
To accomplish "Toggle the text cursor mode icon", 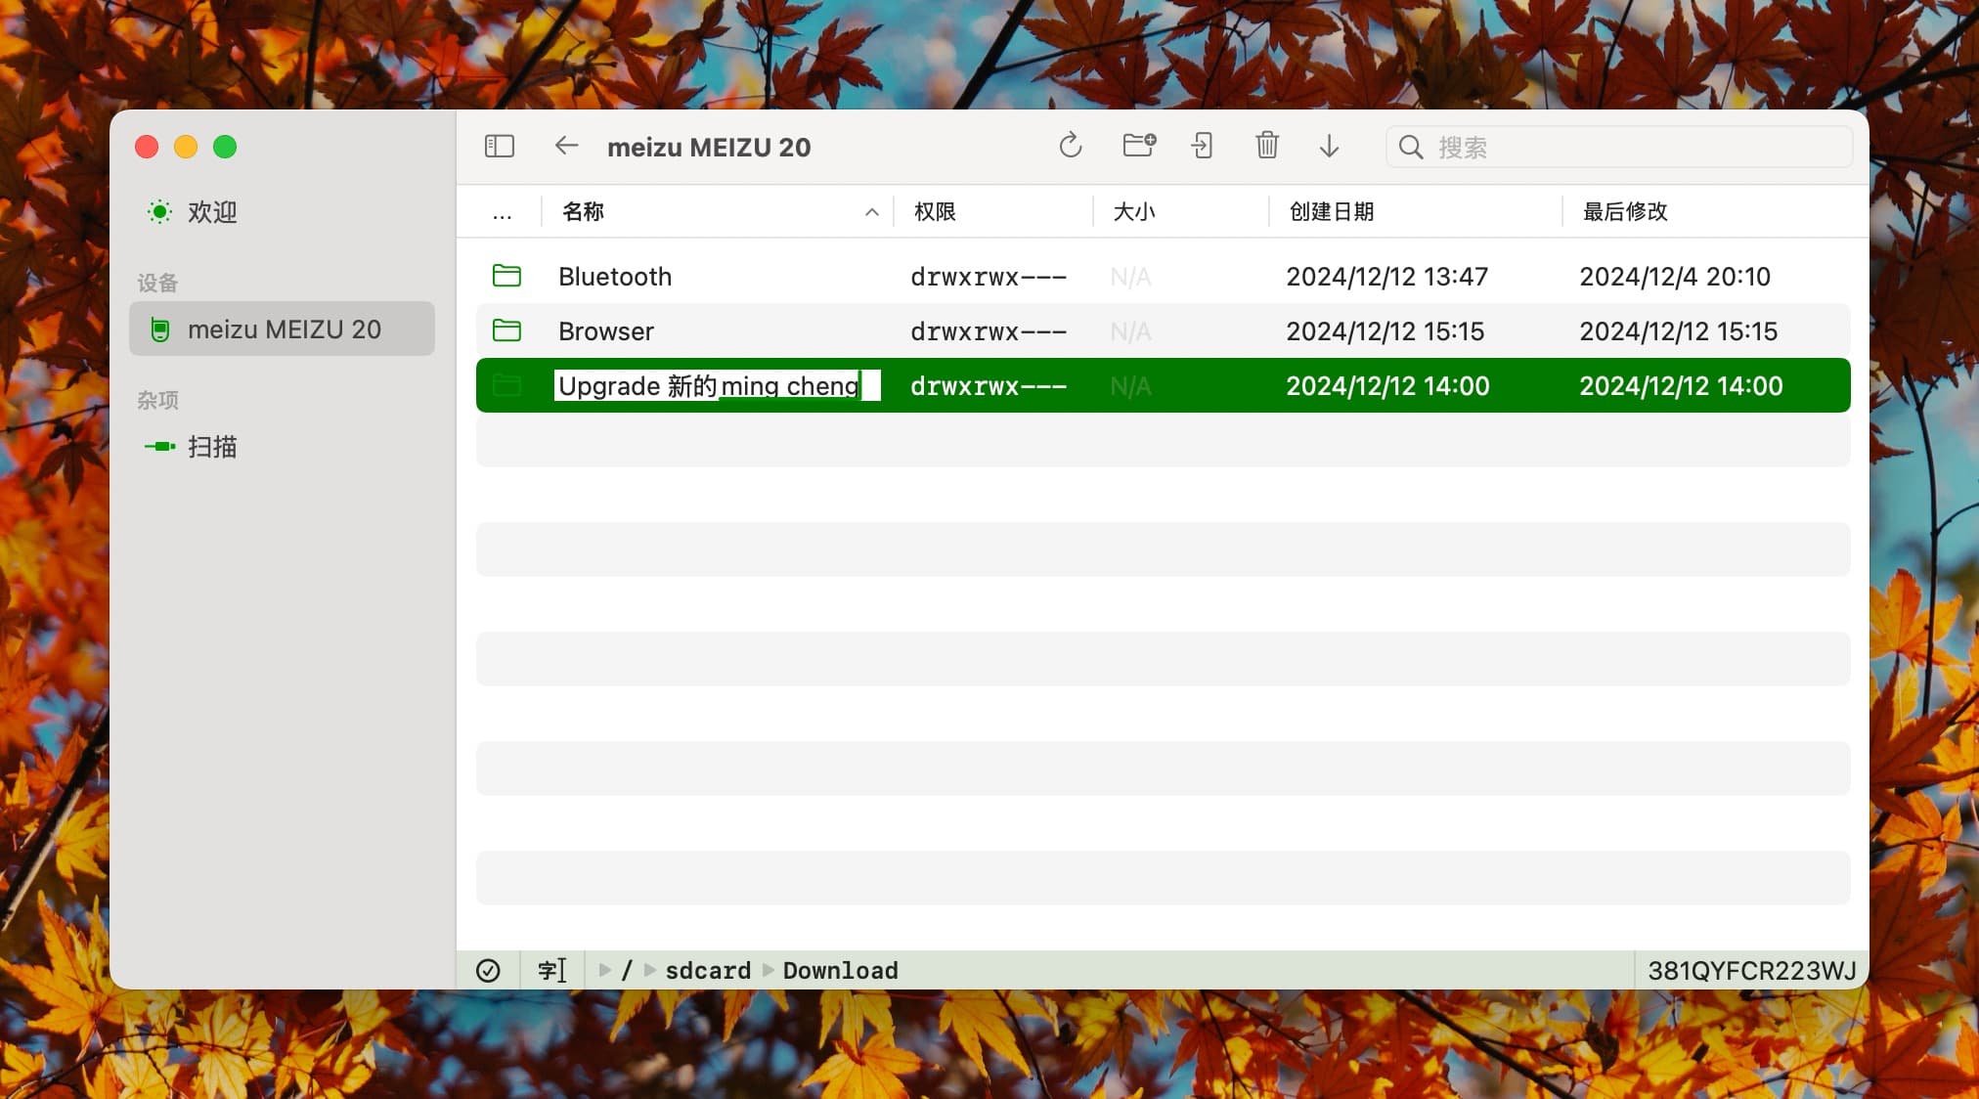I will [551, 970].
